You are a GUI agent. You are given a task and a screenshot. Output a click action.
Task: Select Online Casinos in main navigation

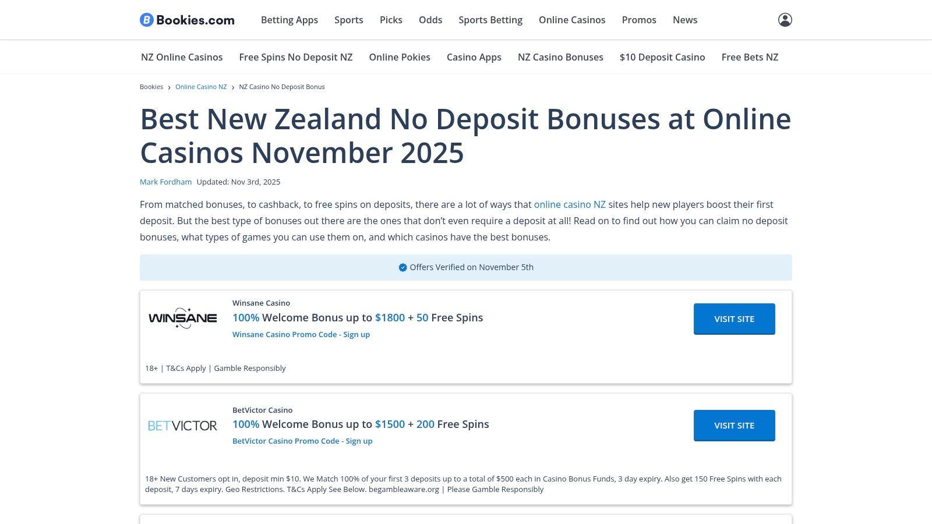[x=571, y=20]
